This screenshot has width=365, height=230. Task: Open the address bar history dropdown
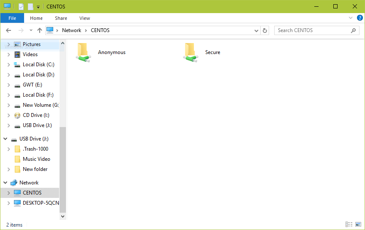pyautogui.click(x=256, y=30)
